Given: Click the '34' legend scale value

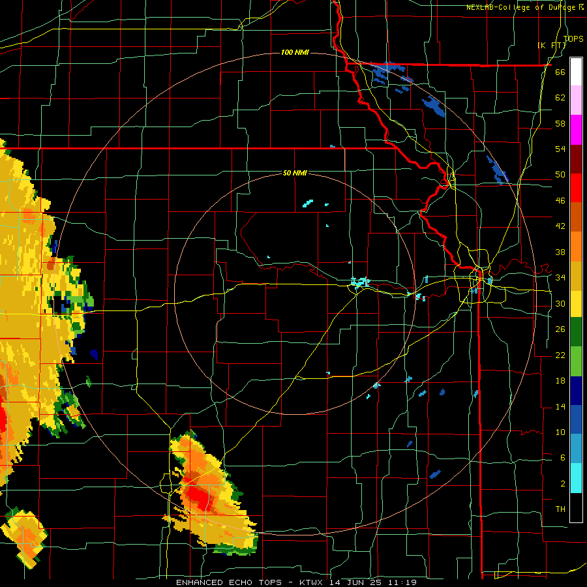Looking at the screenshot, I should (560, 278).
